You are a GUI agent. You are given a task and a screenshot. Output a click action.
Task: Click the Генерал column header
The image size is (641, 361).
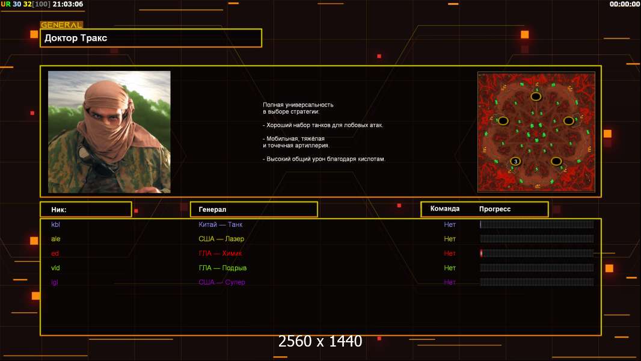click(x=253, y=209)
